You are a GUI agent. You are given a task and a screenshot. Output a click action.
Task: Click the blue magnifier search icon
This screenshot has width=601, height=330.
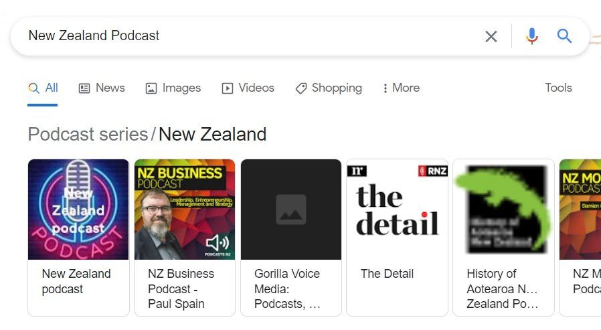point(564,36)
